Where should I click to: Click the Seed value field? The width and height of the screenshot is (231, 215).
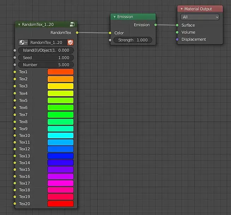click(46, 58)
